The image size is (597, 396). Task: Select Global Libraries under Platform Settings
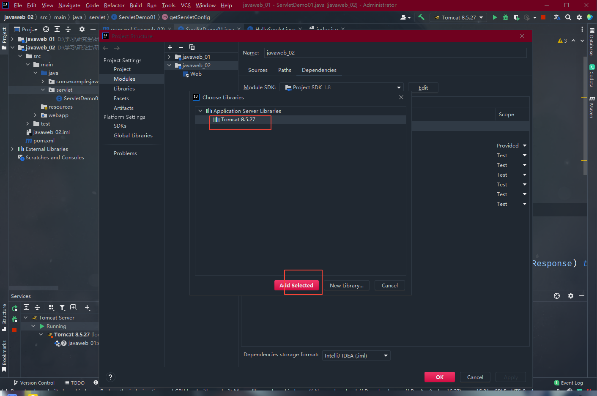[x=133, y=136]
